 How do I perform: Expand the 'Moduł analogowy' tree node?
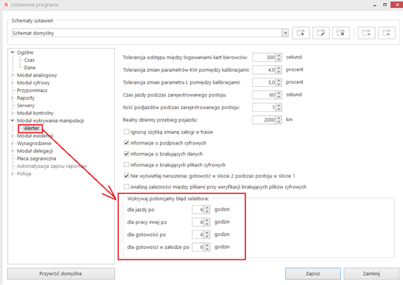[x=12, y=76]
